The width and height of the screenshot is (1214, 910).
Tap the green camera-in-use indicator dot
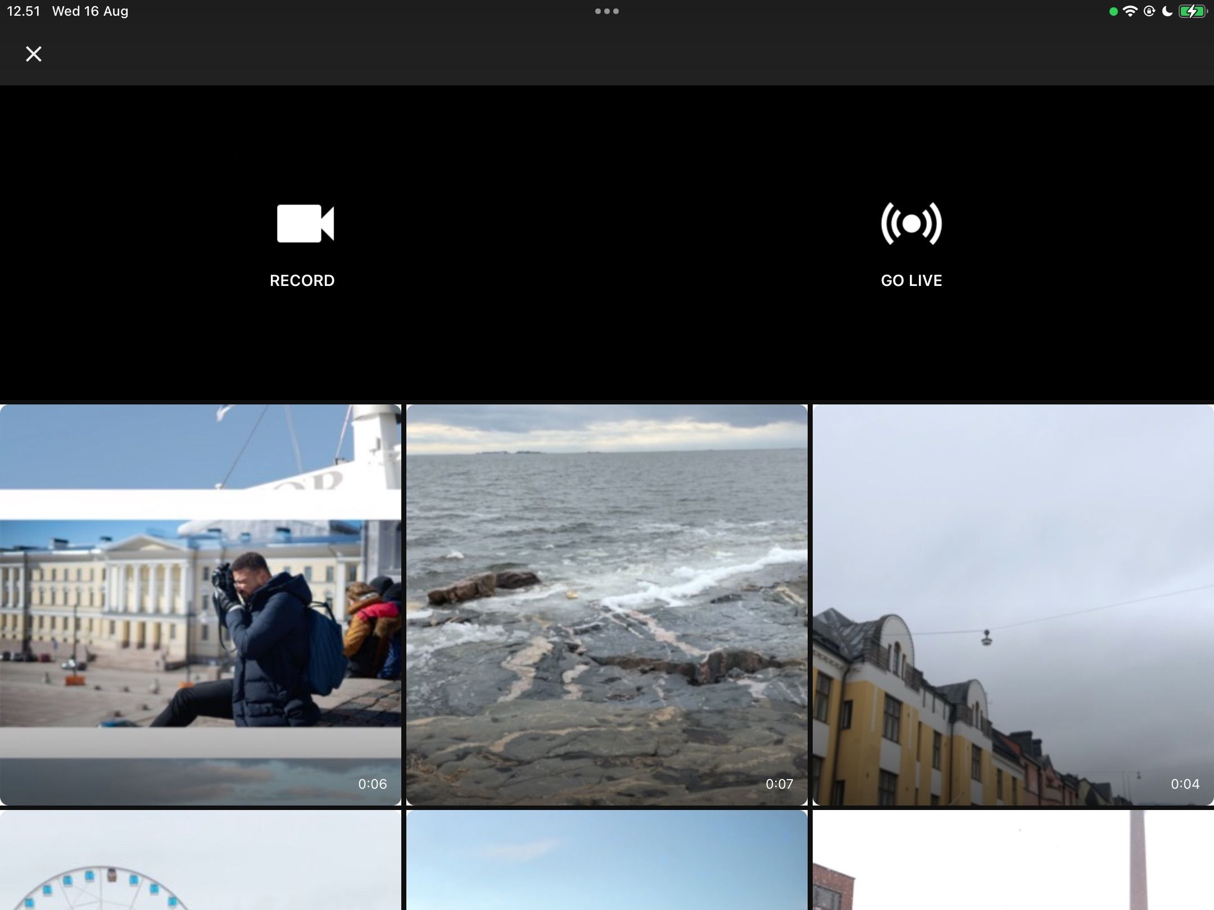(1113, 12)
